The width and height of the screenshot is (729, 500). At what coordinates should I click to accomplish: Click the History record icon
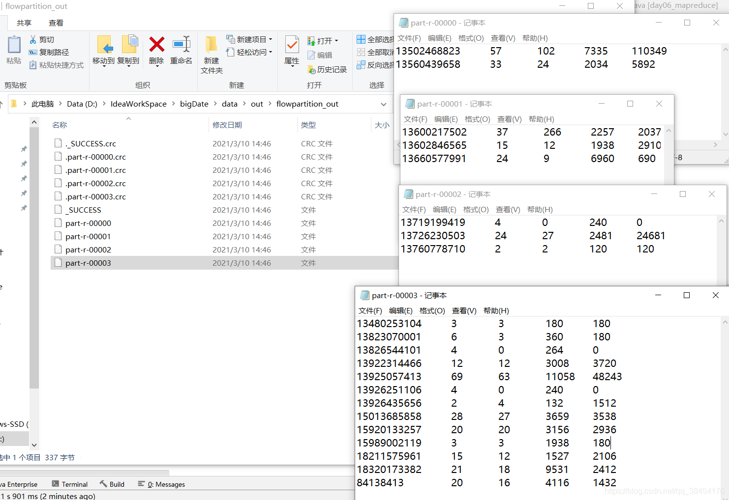point(311,70)
